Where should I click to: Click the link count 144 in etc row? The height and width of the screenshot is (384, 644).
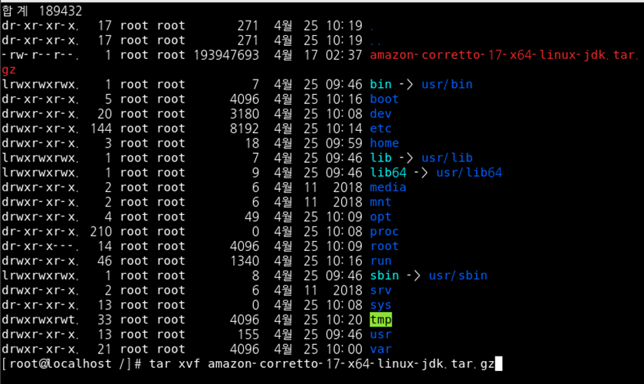(101, 129)
